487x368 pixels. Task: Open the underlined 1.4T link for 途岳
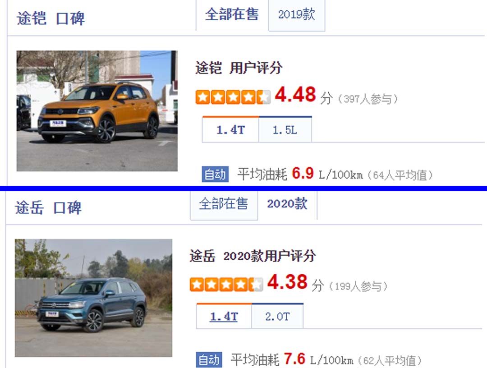tap(224, 317)
